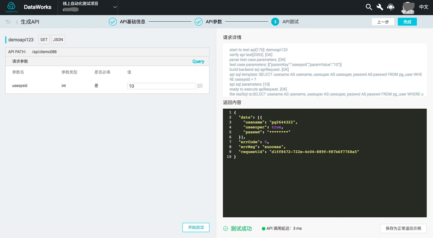The width and height of the screenshot is (433, 238).
Task: Click the log line 'verify api test[2053]. [OK]'
Action: [251, 55]
